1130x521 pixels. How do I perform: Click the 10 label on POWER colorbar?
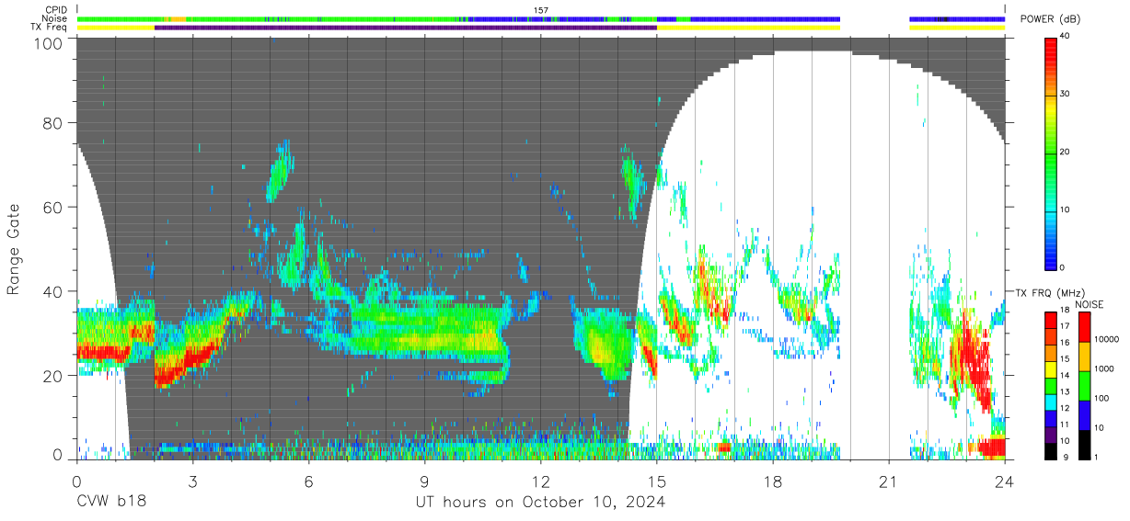point(1065,210)
